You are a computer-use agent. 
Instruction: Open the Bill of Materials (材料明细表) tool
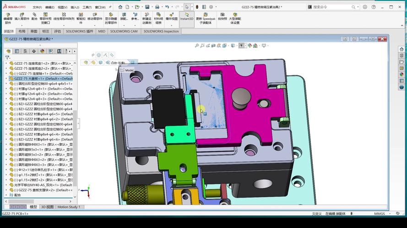coord(158,18)
